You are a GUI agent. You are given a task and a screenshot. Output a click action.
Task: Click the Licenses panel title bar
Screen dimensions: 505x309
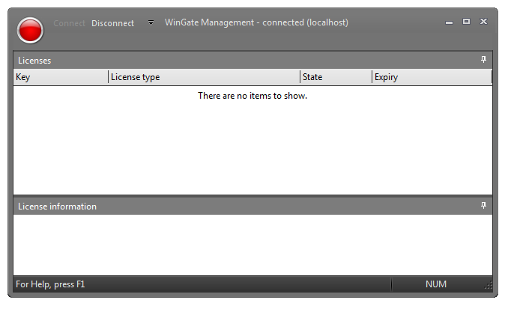(252, 60)
